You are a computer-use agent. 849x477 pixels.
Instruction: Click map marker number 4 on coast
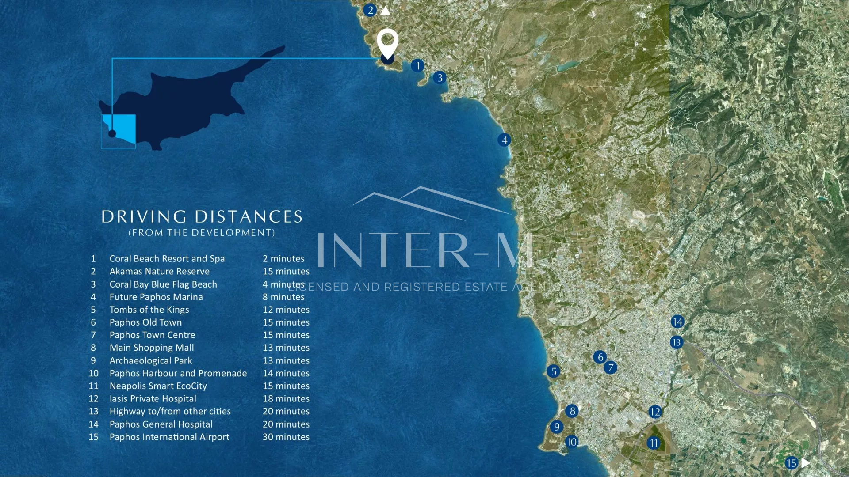pyautogui.click(x=504, y=140)
